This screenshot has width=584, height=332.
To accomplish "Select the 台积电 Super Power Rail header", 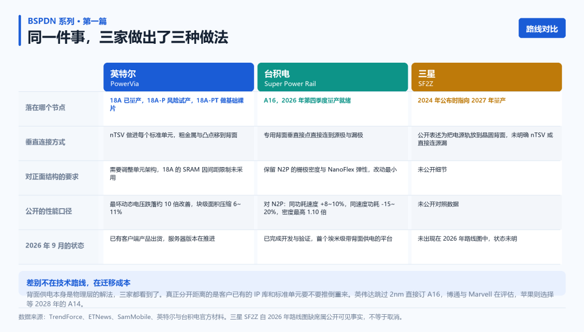I will point(333,77).
